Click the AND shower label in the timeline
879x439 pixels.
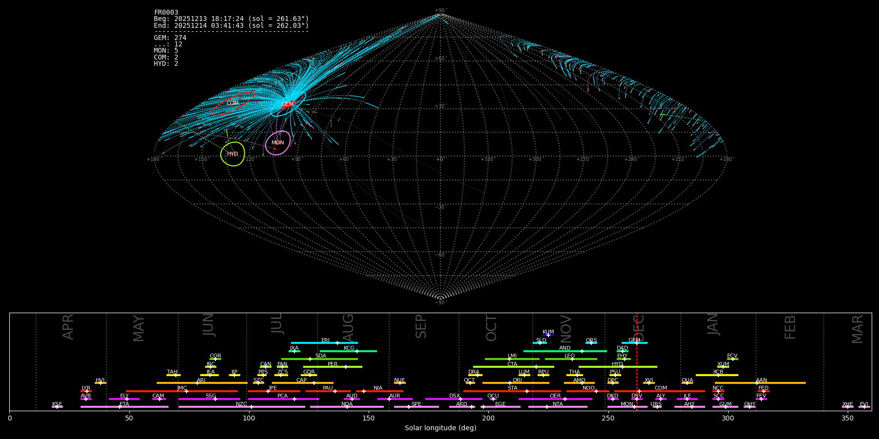click(565, 348)
